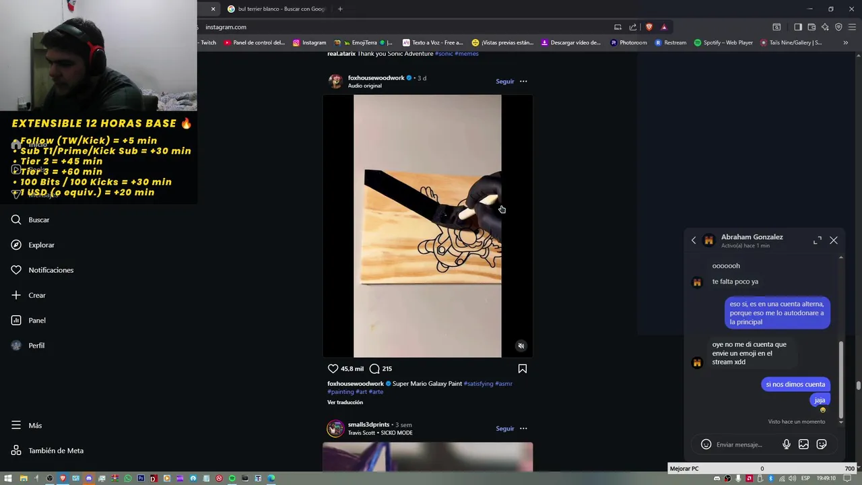The height and width of the screenshot is (485, 862).
Task: Open Brave Wallet icon in toolbar
Action: click(811, 27)
